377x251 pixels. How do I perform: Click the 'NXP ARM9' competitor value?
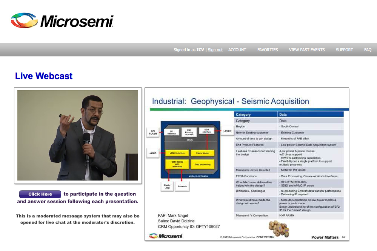point(286,216)
